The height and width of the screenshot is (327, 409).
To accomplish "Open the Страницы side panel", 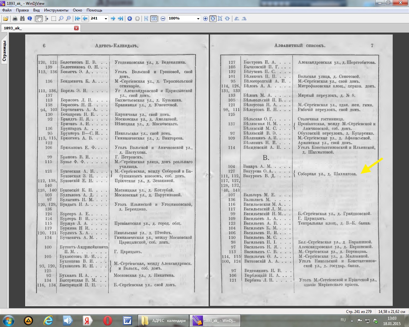I will (4, 51).
